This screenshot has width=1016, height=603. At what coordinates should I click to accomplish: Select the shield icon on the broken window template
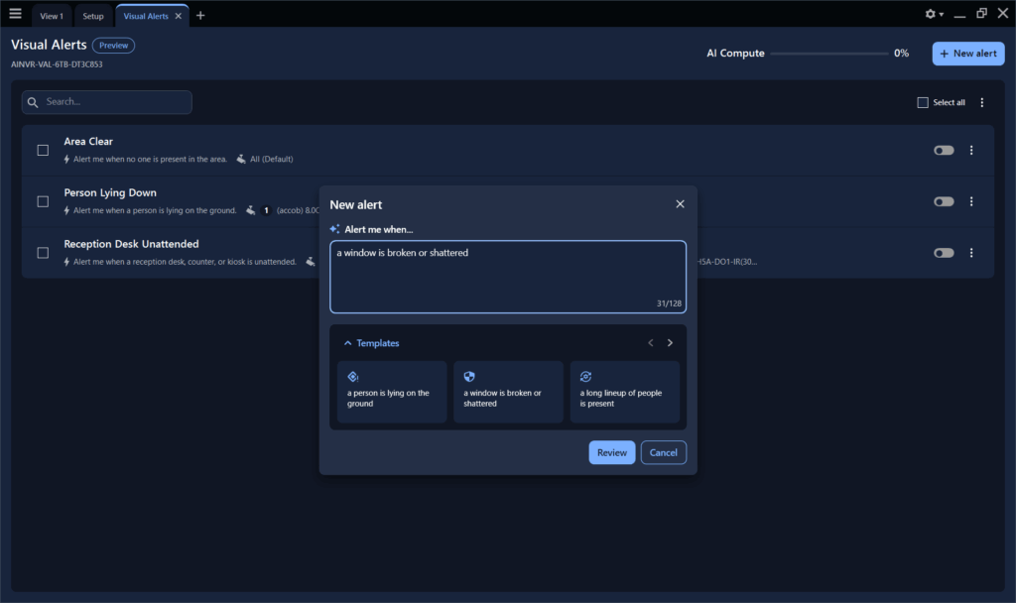click(x=468, y=377)
